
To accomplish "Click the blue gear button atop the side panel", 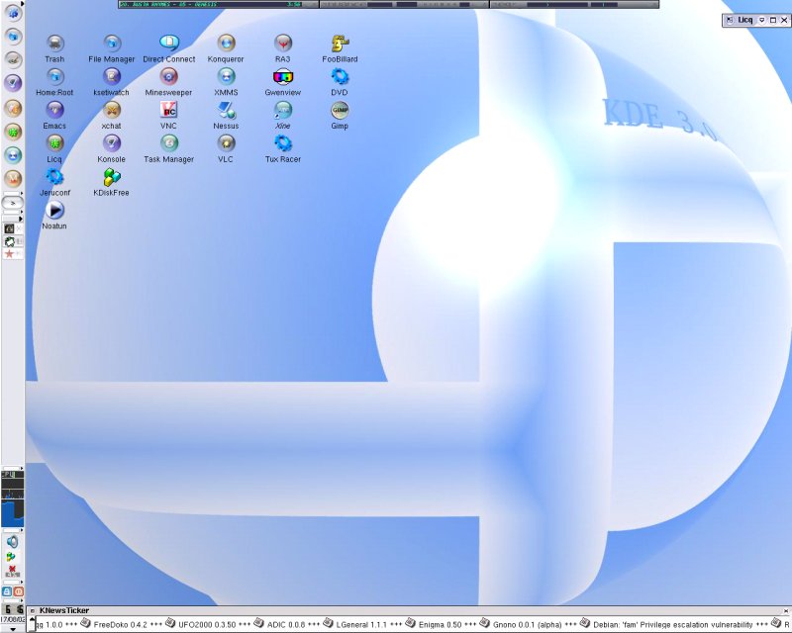I will (x=13, y=12).
